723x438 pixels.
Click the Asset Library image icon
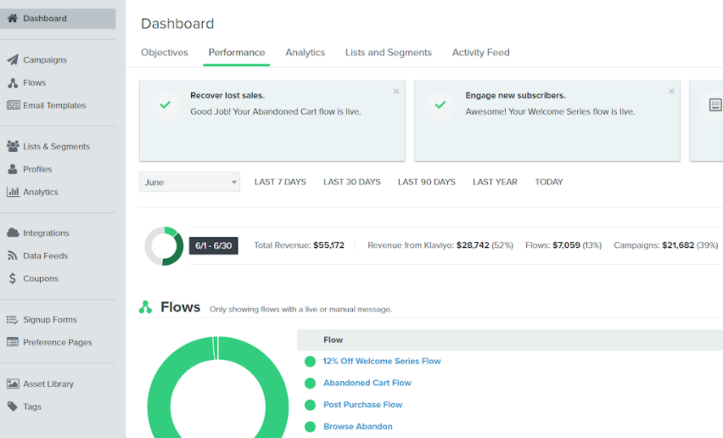click(x=13, y=384)
